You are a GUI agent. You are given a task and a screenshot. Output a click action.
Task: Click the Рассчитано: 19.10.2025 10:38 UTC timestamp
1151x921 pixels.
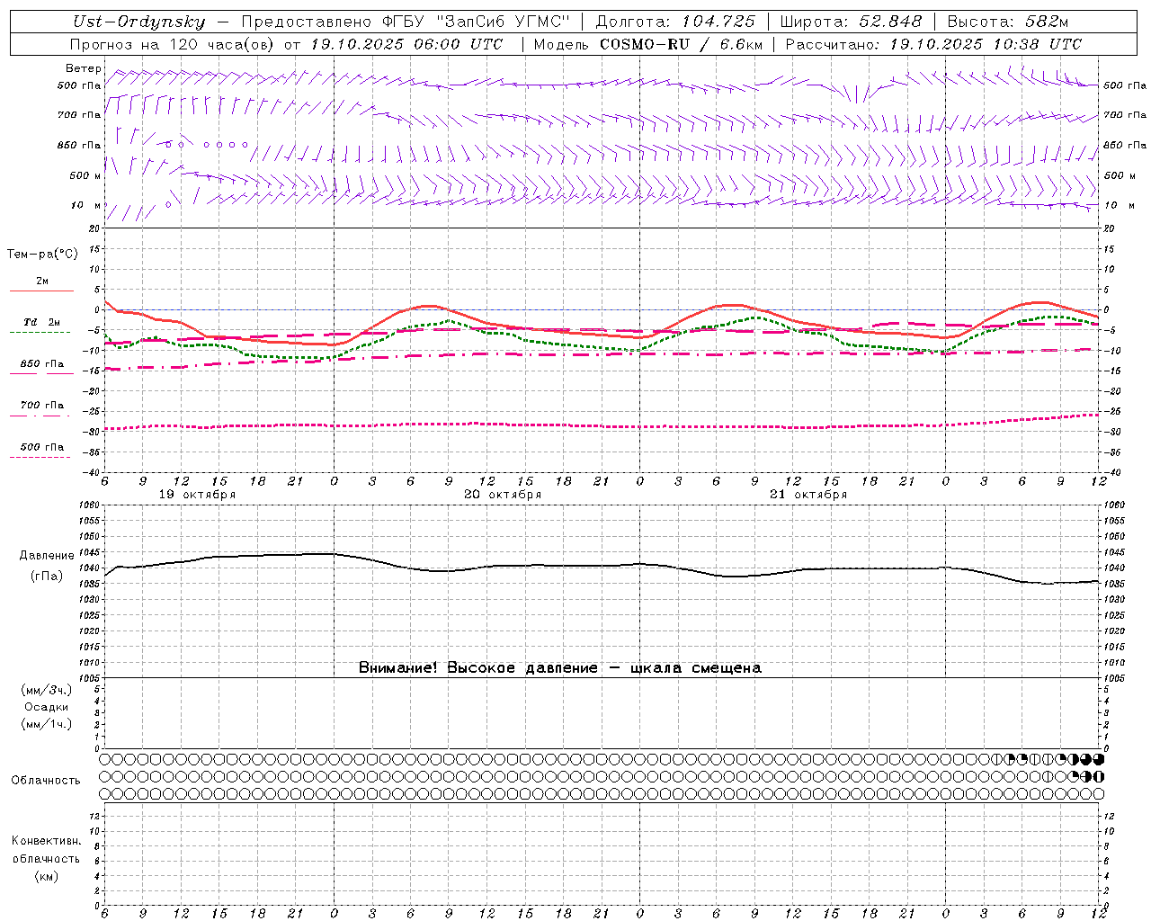tap(933, 44)
